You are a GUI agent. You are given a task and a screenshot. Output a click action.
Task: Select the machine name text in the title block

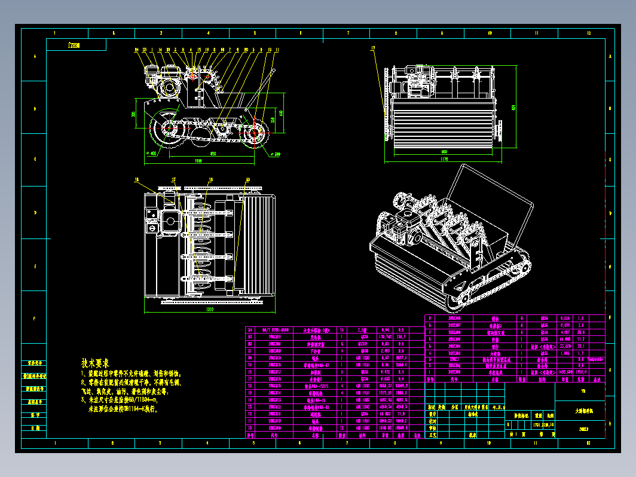click(583, 411)
